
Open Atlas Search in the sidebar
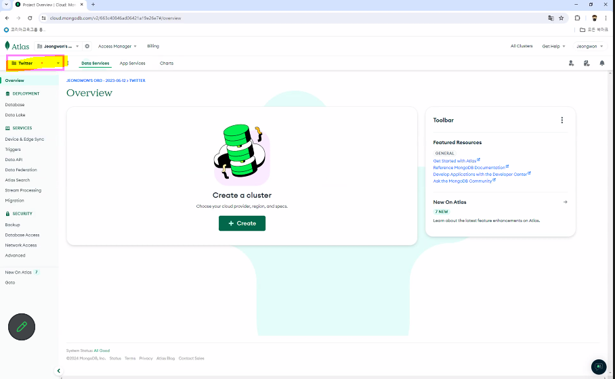click(x=17, y=180)
